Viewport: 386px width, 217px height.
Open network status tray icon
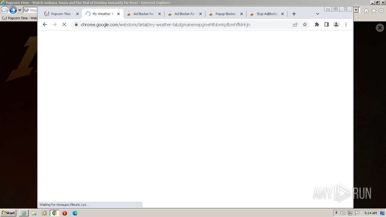point(350,213)
